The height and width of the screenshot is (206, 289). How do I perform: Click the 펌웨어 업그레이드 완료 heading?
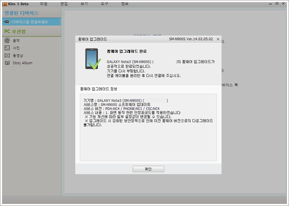(x=127, y=51)
